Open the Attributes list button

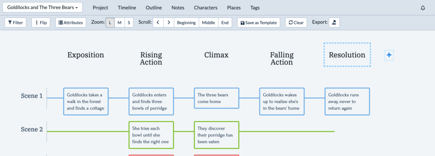coord(71,23)
